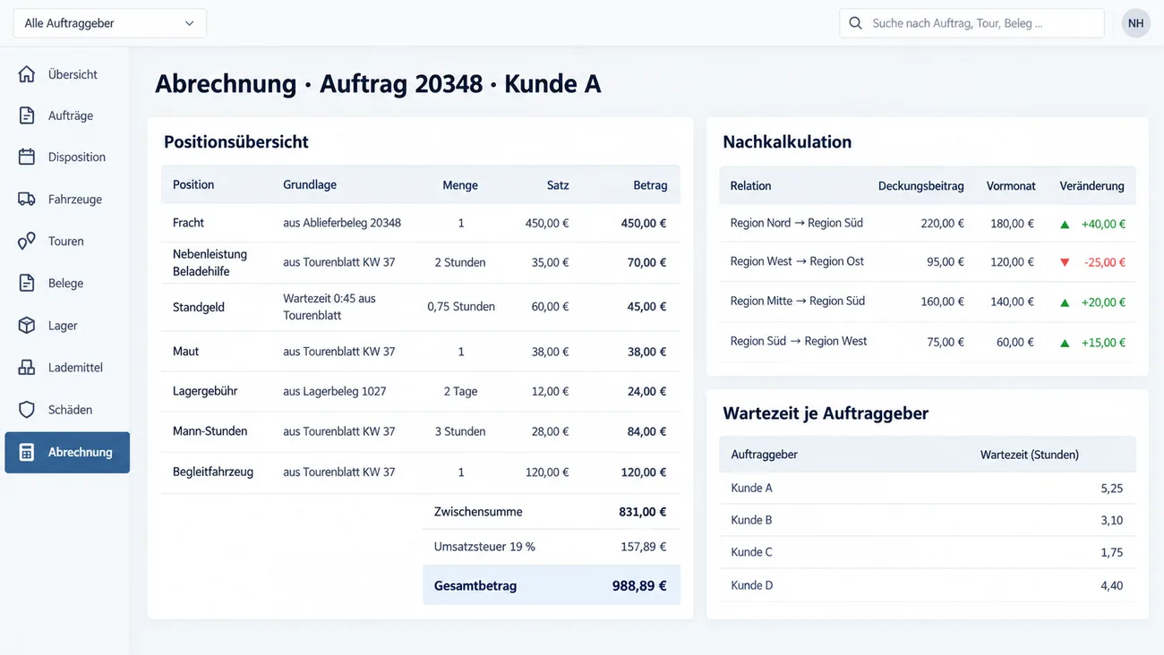Click the Satz column header
The image size is (1164, 655).
tap(558, 185)
